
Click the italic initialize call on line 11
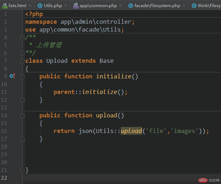[x=100, y=92]
